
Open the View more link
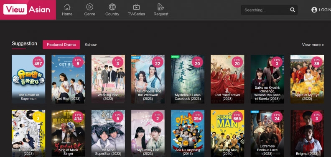(x=313, y=45)
